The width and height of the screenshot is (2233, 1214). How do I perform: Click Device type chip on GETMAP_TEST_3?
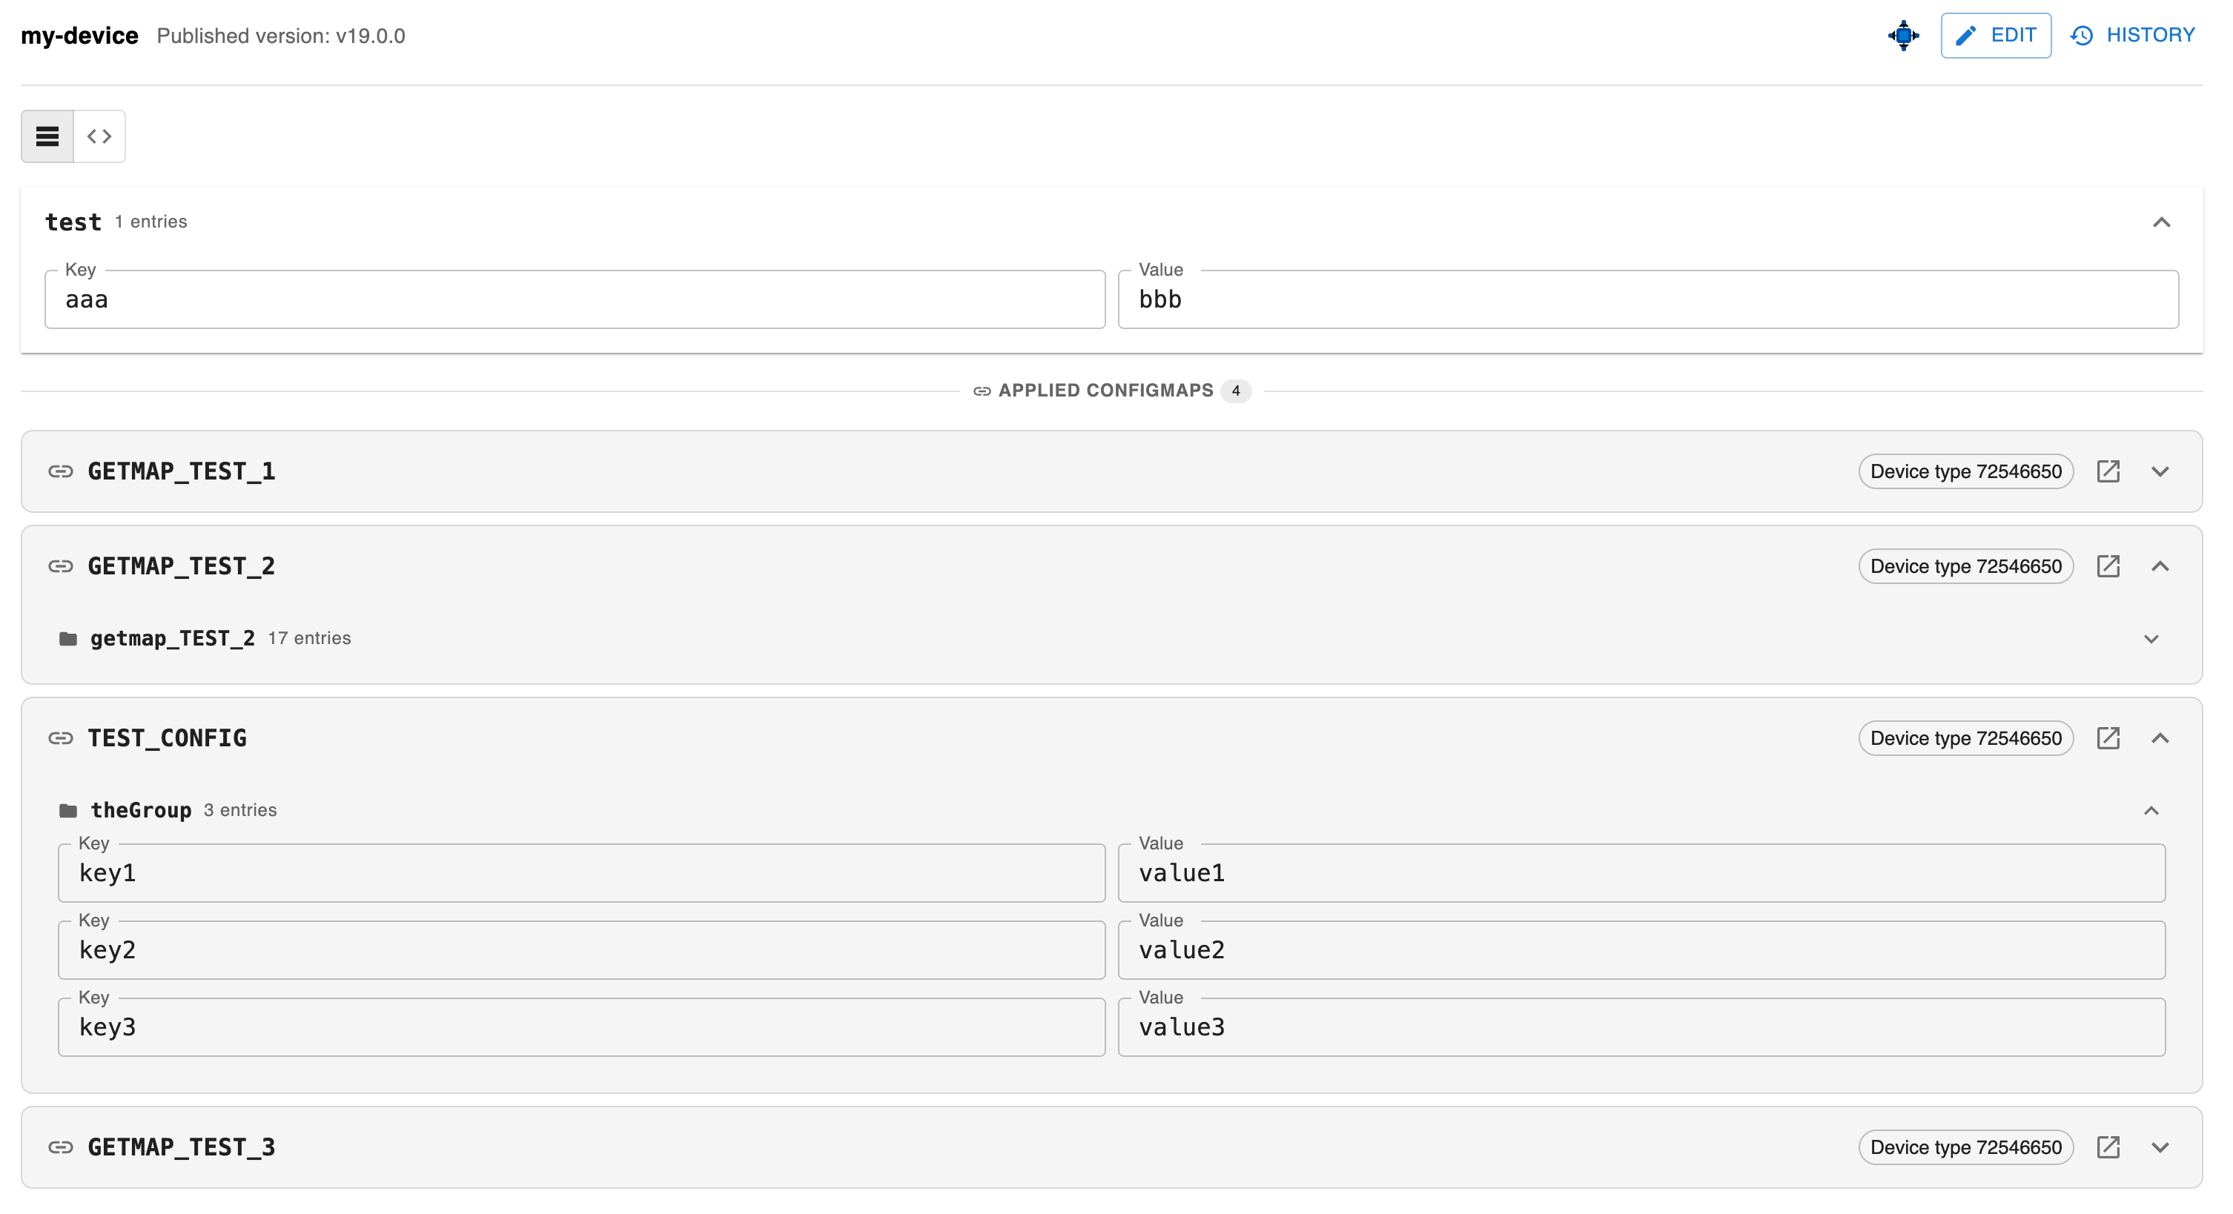pyautogui.click(x=1965, y=1147)
